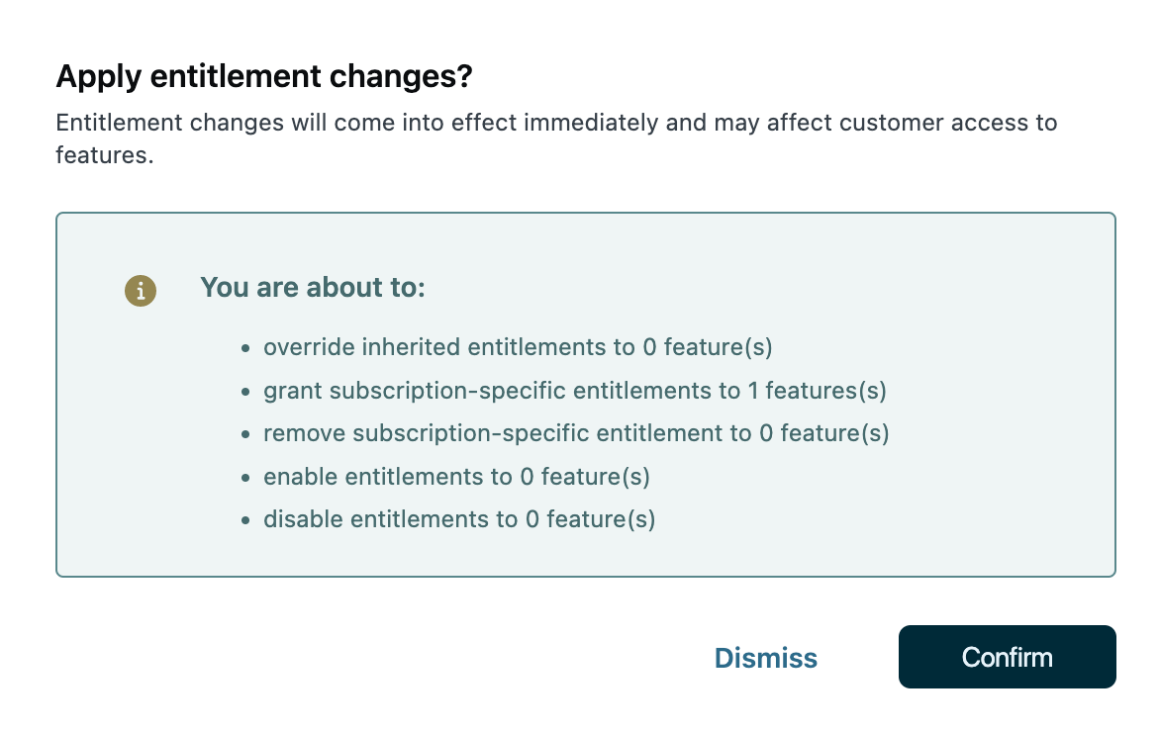1160x732 pixels.
Task: Click the bullet before 'override inherited entitlements'
Action: coord(245,348)
